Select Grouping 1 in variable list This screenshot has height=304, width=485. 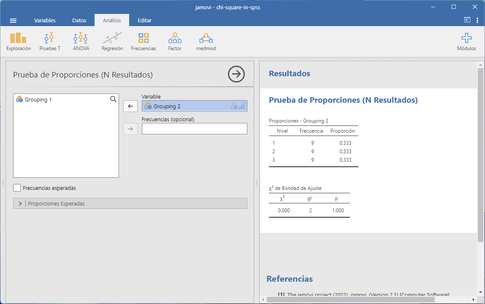(x=38, y=100)
